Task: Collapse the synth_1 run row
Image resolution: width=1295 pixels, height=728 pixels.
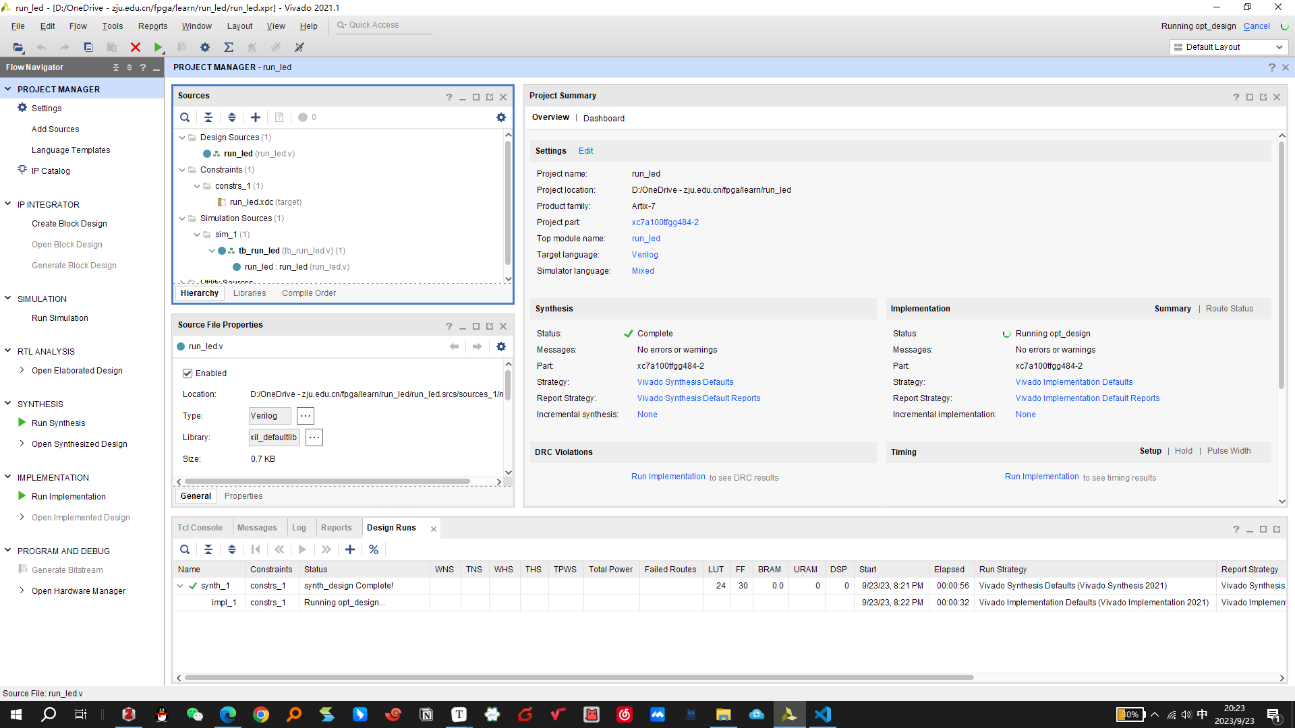Action: (x=179, y=586)
